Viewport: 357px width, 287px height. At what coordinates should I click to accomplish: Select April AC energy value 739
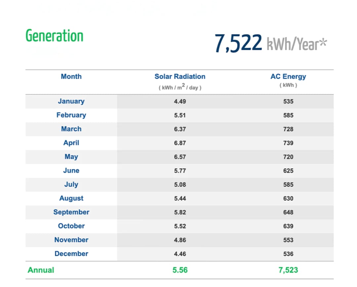pyautogui.click(x=288, y=143)
